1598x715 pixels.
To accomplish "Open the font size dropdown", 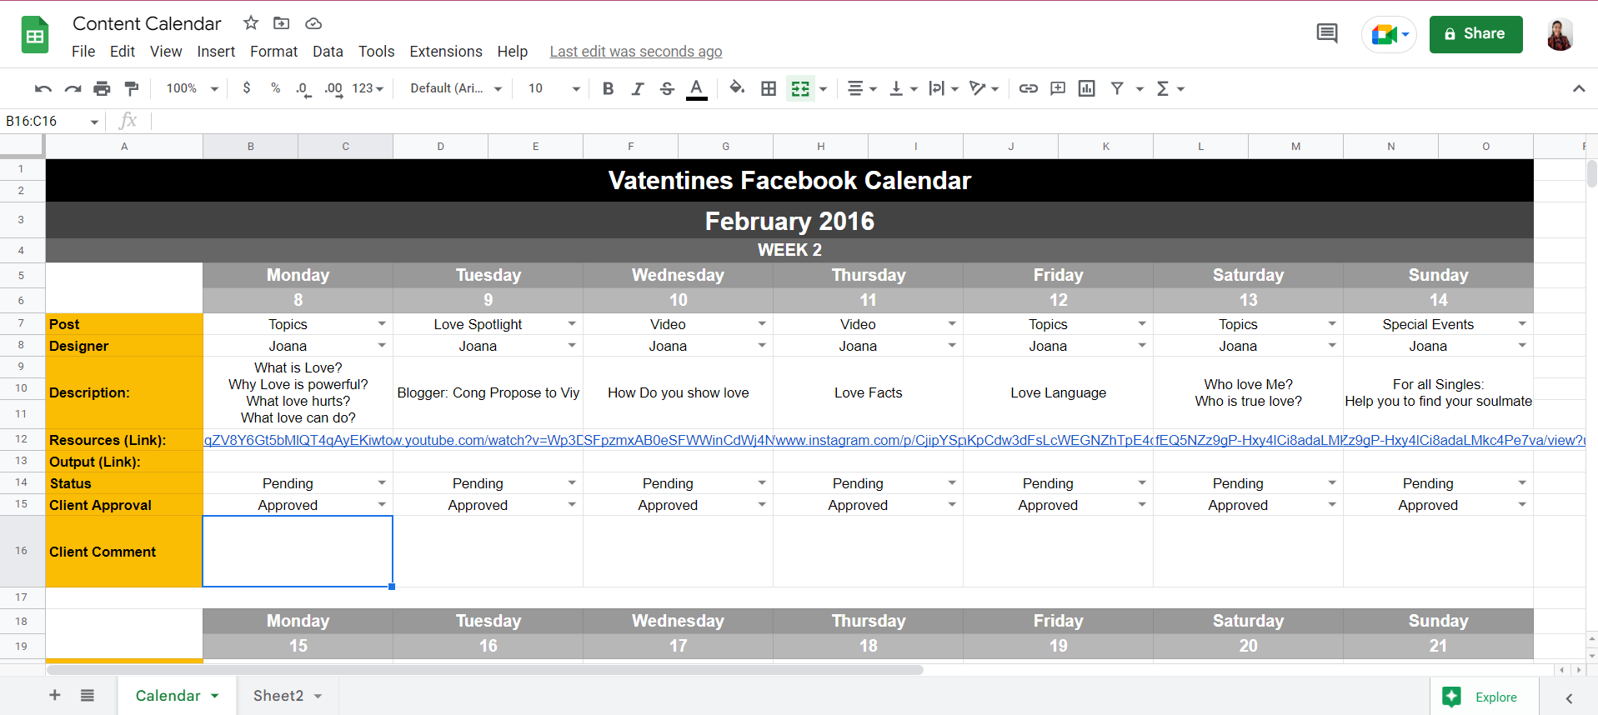I will click(575, 88).
